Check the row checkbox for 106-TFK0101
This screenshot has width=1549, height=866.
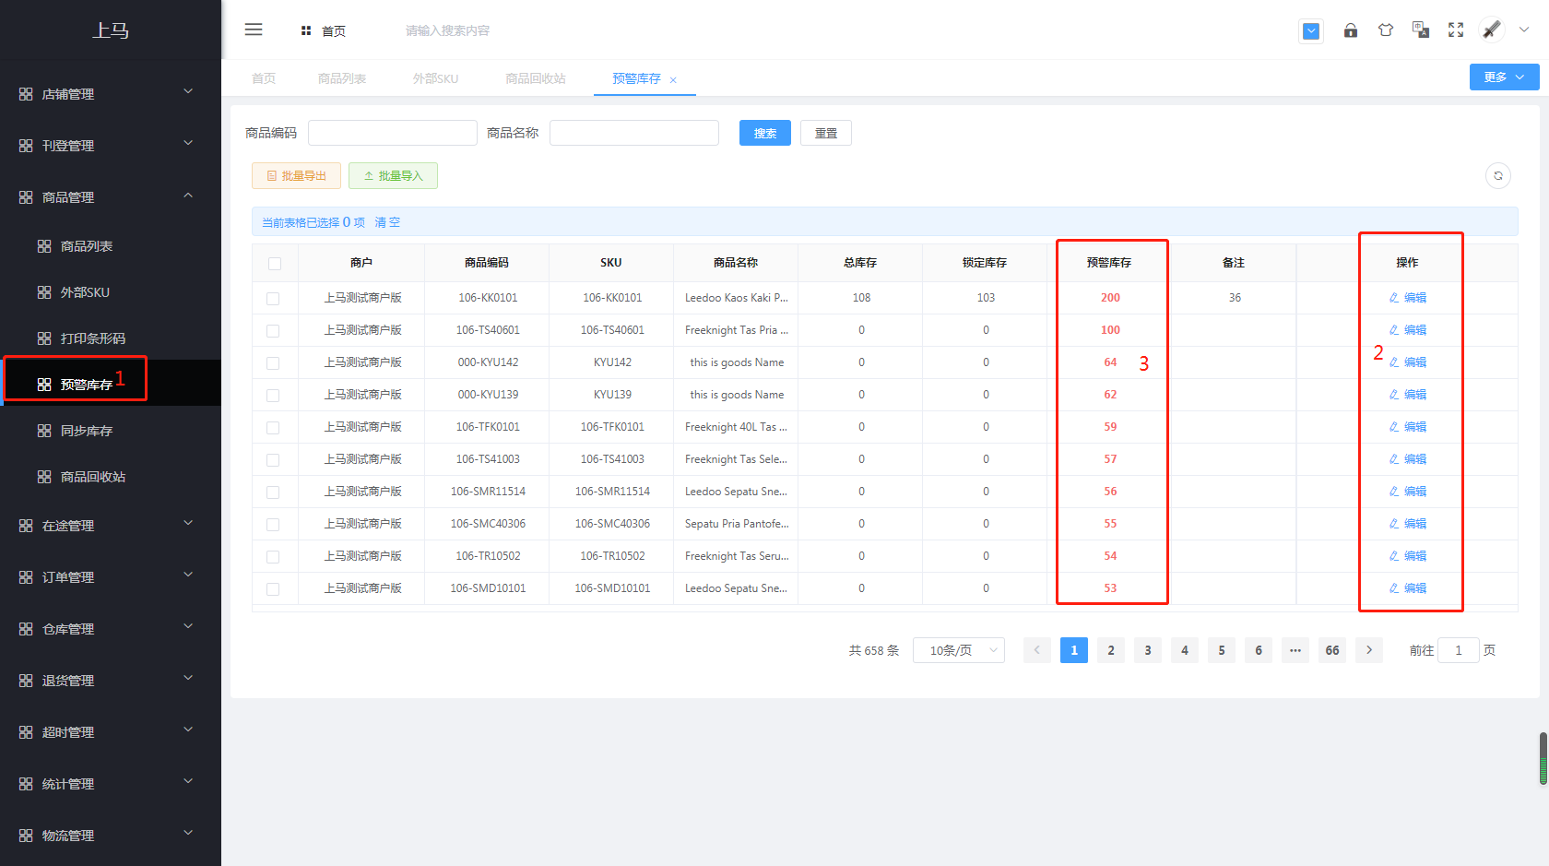[273, 428]
